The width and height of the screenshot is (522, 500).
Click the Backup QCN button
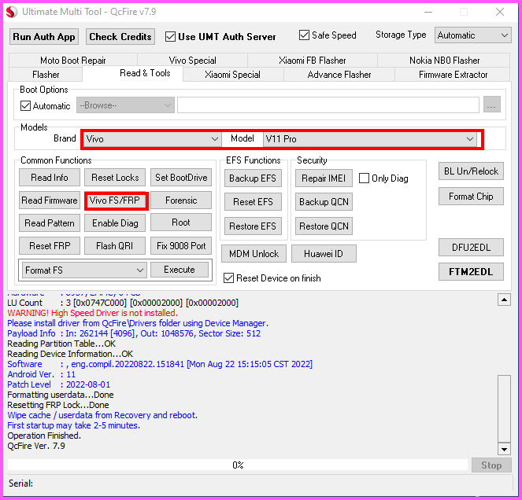point(324,202)
